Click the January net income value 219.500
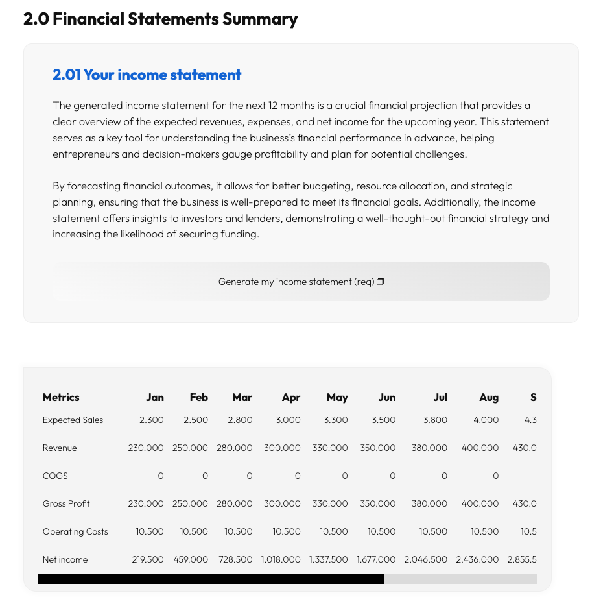Screen dimensions: 590x606 pyautogui.click(x=148, y=559)
